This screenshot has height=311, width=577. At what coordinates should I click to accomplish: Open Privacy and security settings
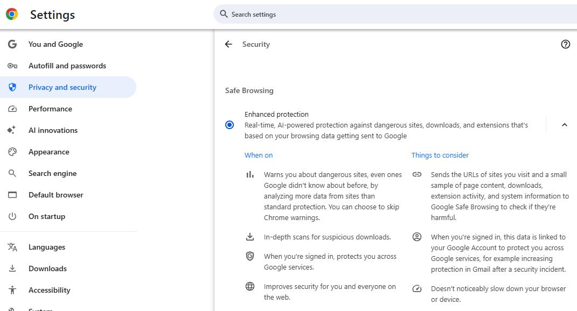(68, 87)
